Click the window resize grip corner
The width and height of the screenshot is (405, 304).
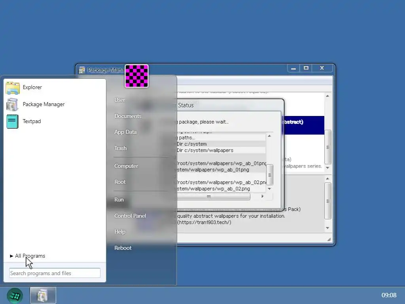329,239
